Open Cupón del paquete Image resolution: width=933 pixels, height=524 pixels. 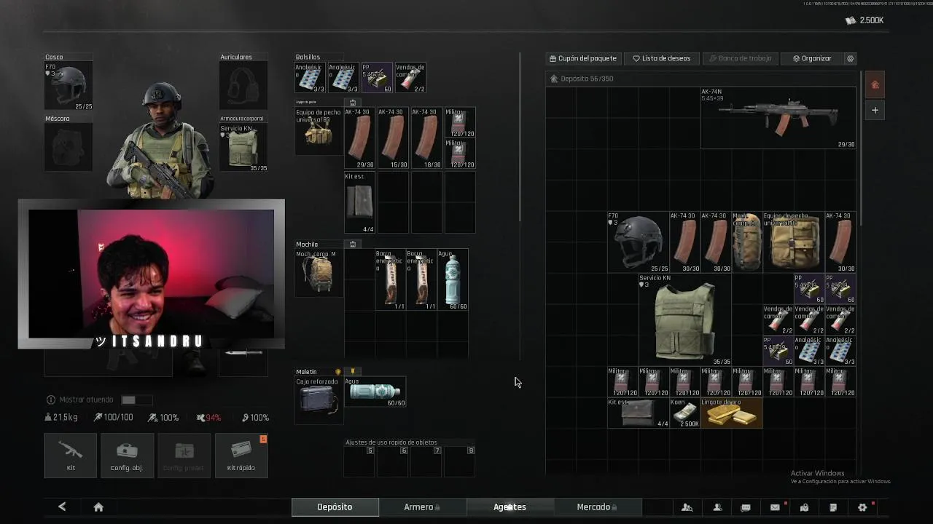583,58
